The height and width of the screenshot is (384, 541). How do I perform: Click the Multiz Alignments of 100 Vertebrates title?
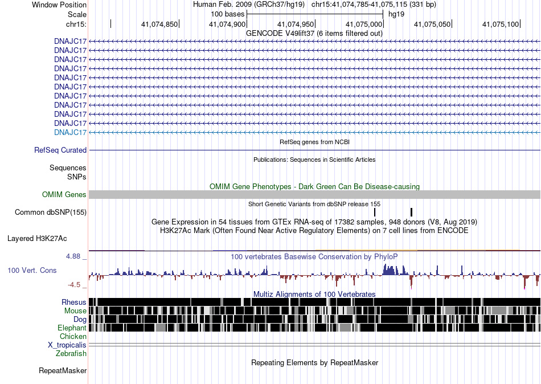click(x=314, y=294)
